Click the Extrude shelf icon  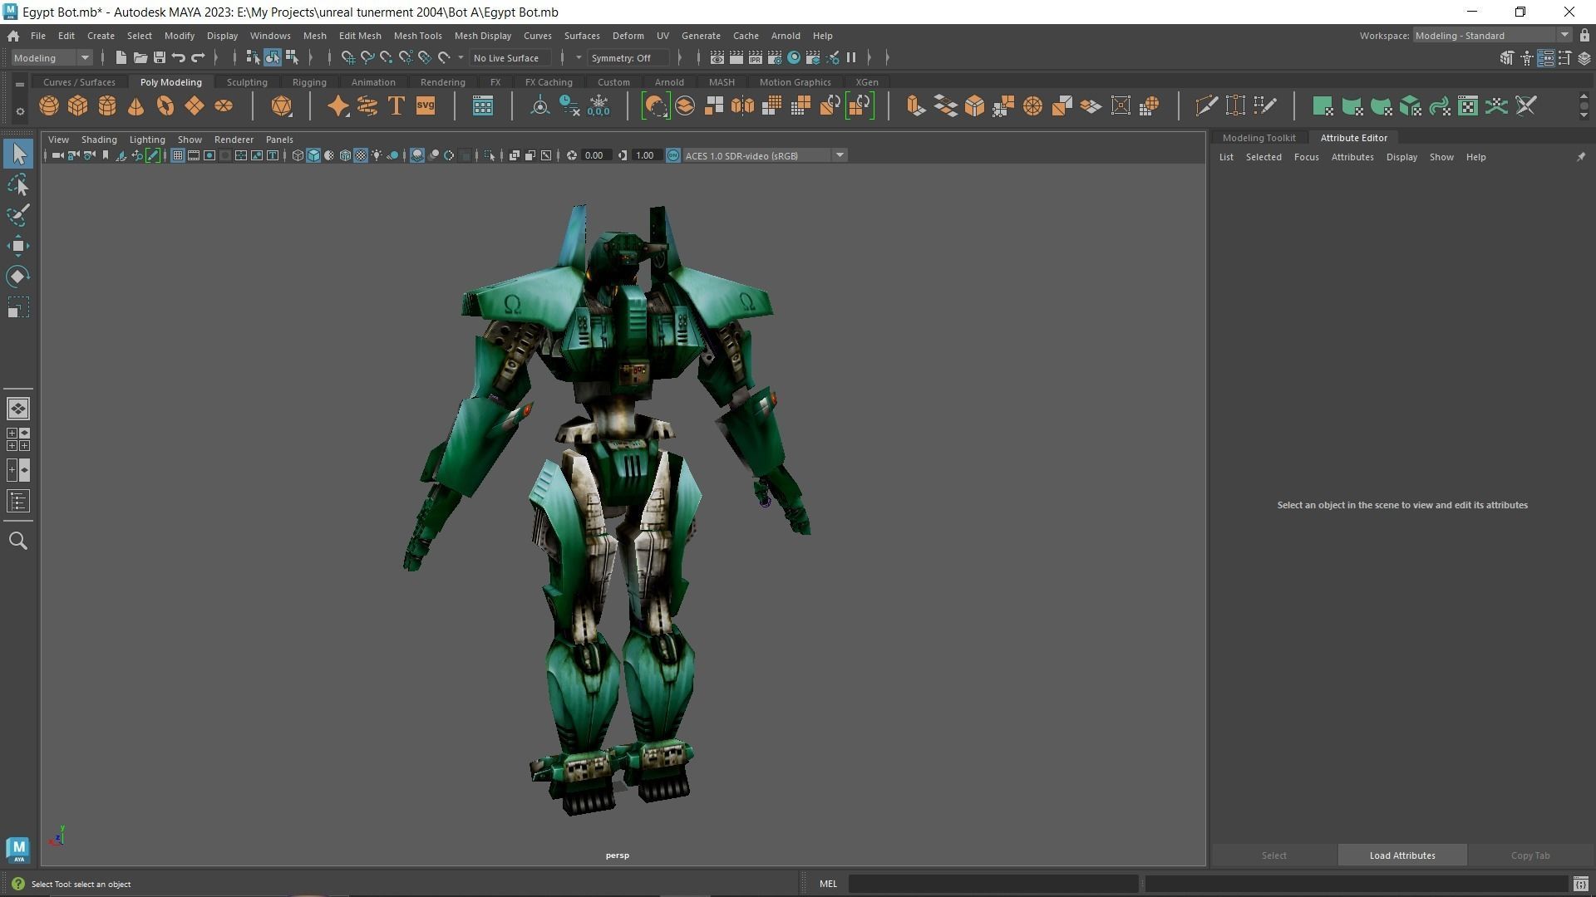coord(916,106)
